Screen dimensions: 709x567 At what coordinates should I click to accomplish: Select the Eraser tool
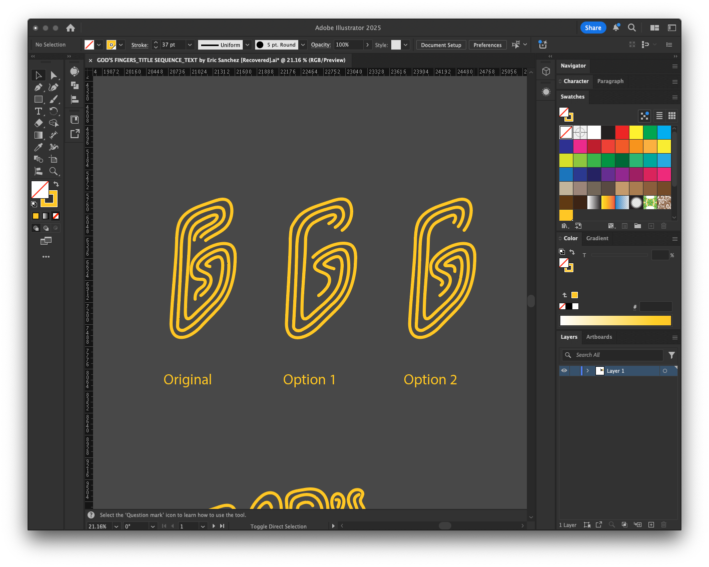coord(39,123)
